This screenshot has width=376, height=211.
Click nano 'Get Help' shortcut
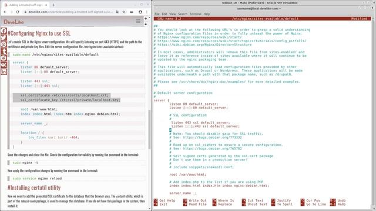(x=164, y=200)
